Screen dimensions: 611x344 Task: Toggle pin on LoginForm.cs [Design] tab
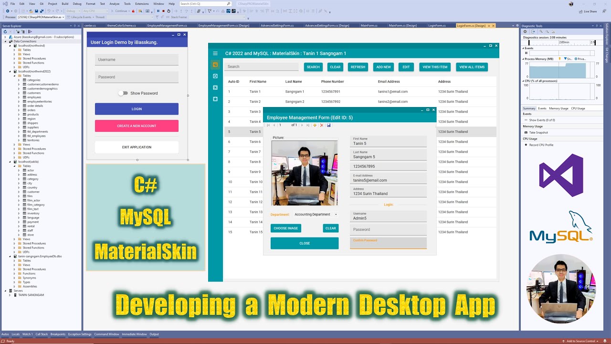click(489, 26)
